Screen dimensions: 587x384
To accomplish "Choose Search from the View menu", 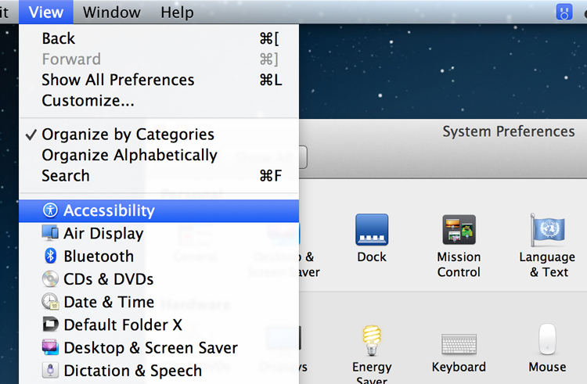I will (x=159, y=176).
